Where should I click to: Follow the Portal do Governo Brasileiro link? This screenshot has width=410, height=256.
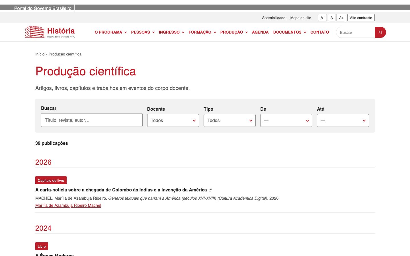(43, 8)
